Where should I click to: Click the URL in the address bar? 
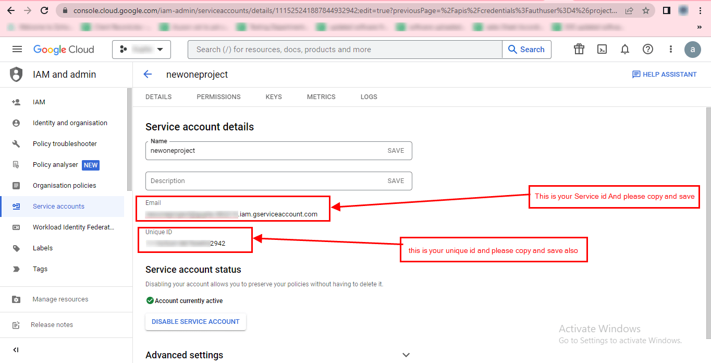click(x=346, y=10)
